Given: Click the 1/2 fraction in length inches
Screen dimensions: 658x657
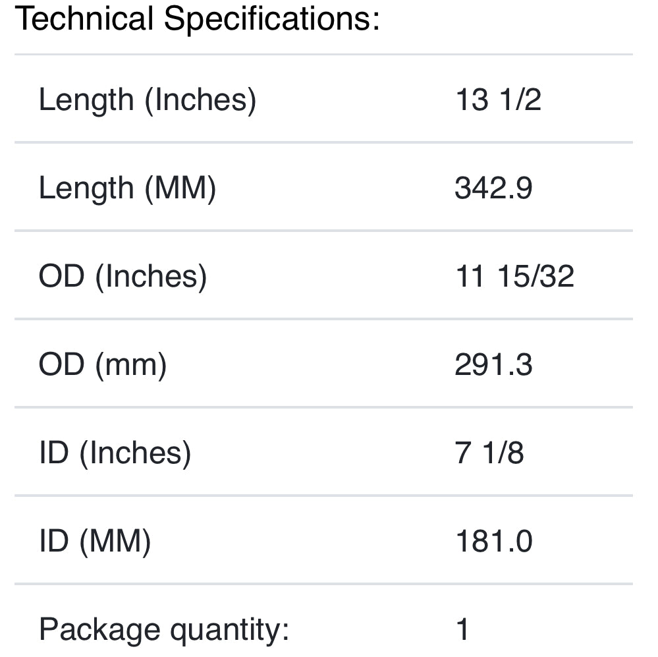Looking at the screenshot, I should click(520, 100).
